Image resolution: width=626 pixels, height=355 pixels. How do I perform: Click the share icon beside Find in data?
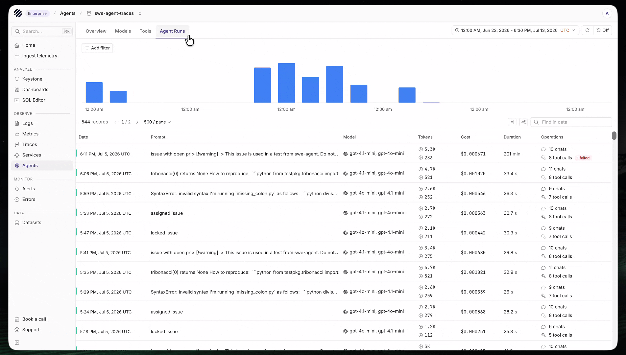523,122
